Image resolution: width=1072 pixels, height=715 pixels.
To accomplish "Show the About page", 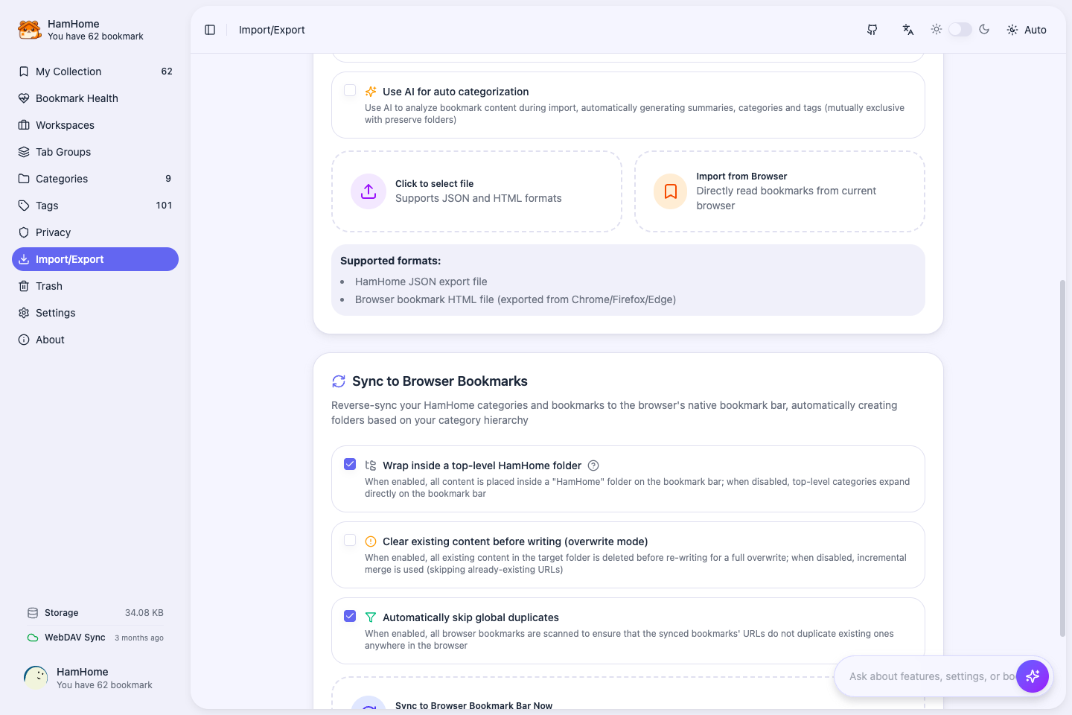I will [x=95, y=340].
